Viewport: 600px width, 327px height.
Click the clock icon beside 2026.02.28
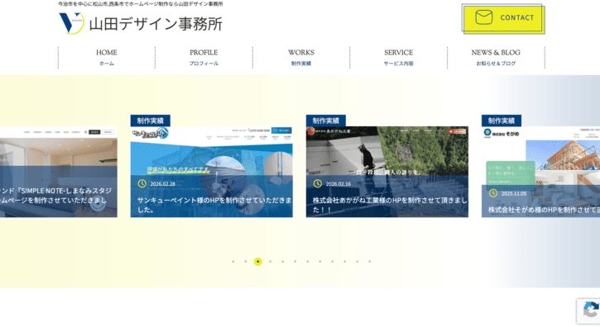click(142, 184)
